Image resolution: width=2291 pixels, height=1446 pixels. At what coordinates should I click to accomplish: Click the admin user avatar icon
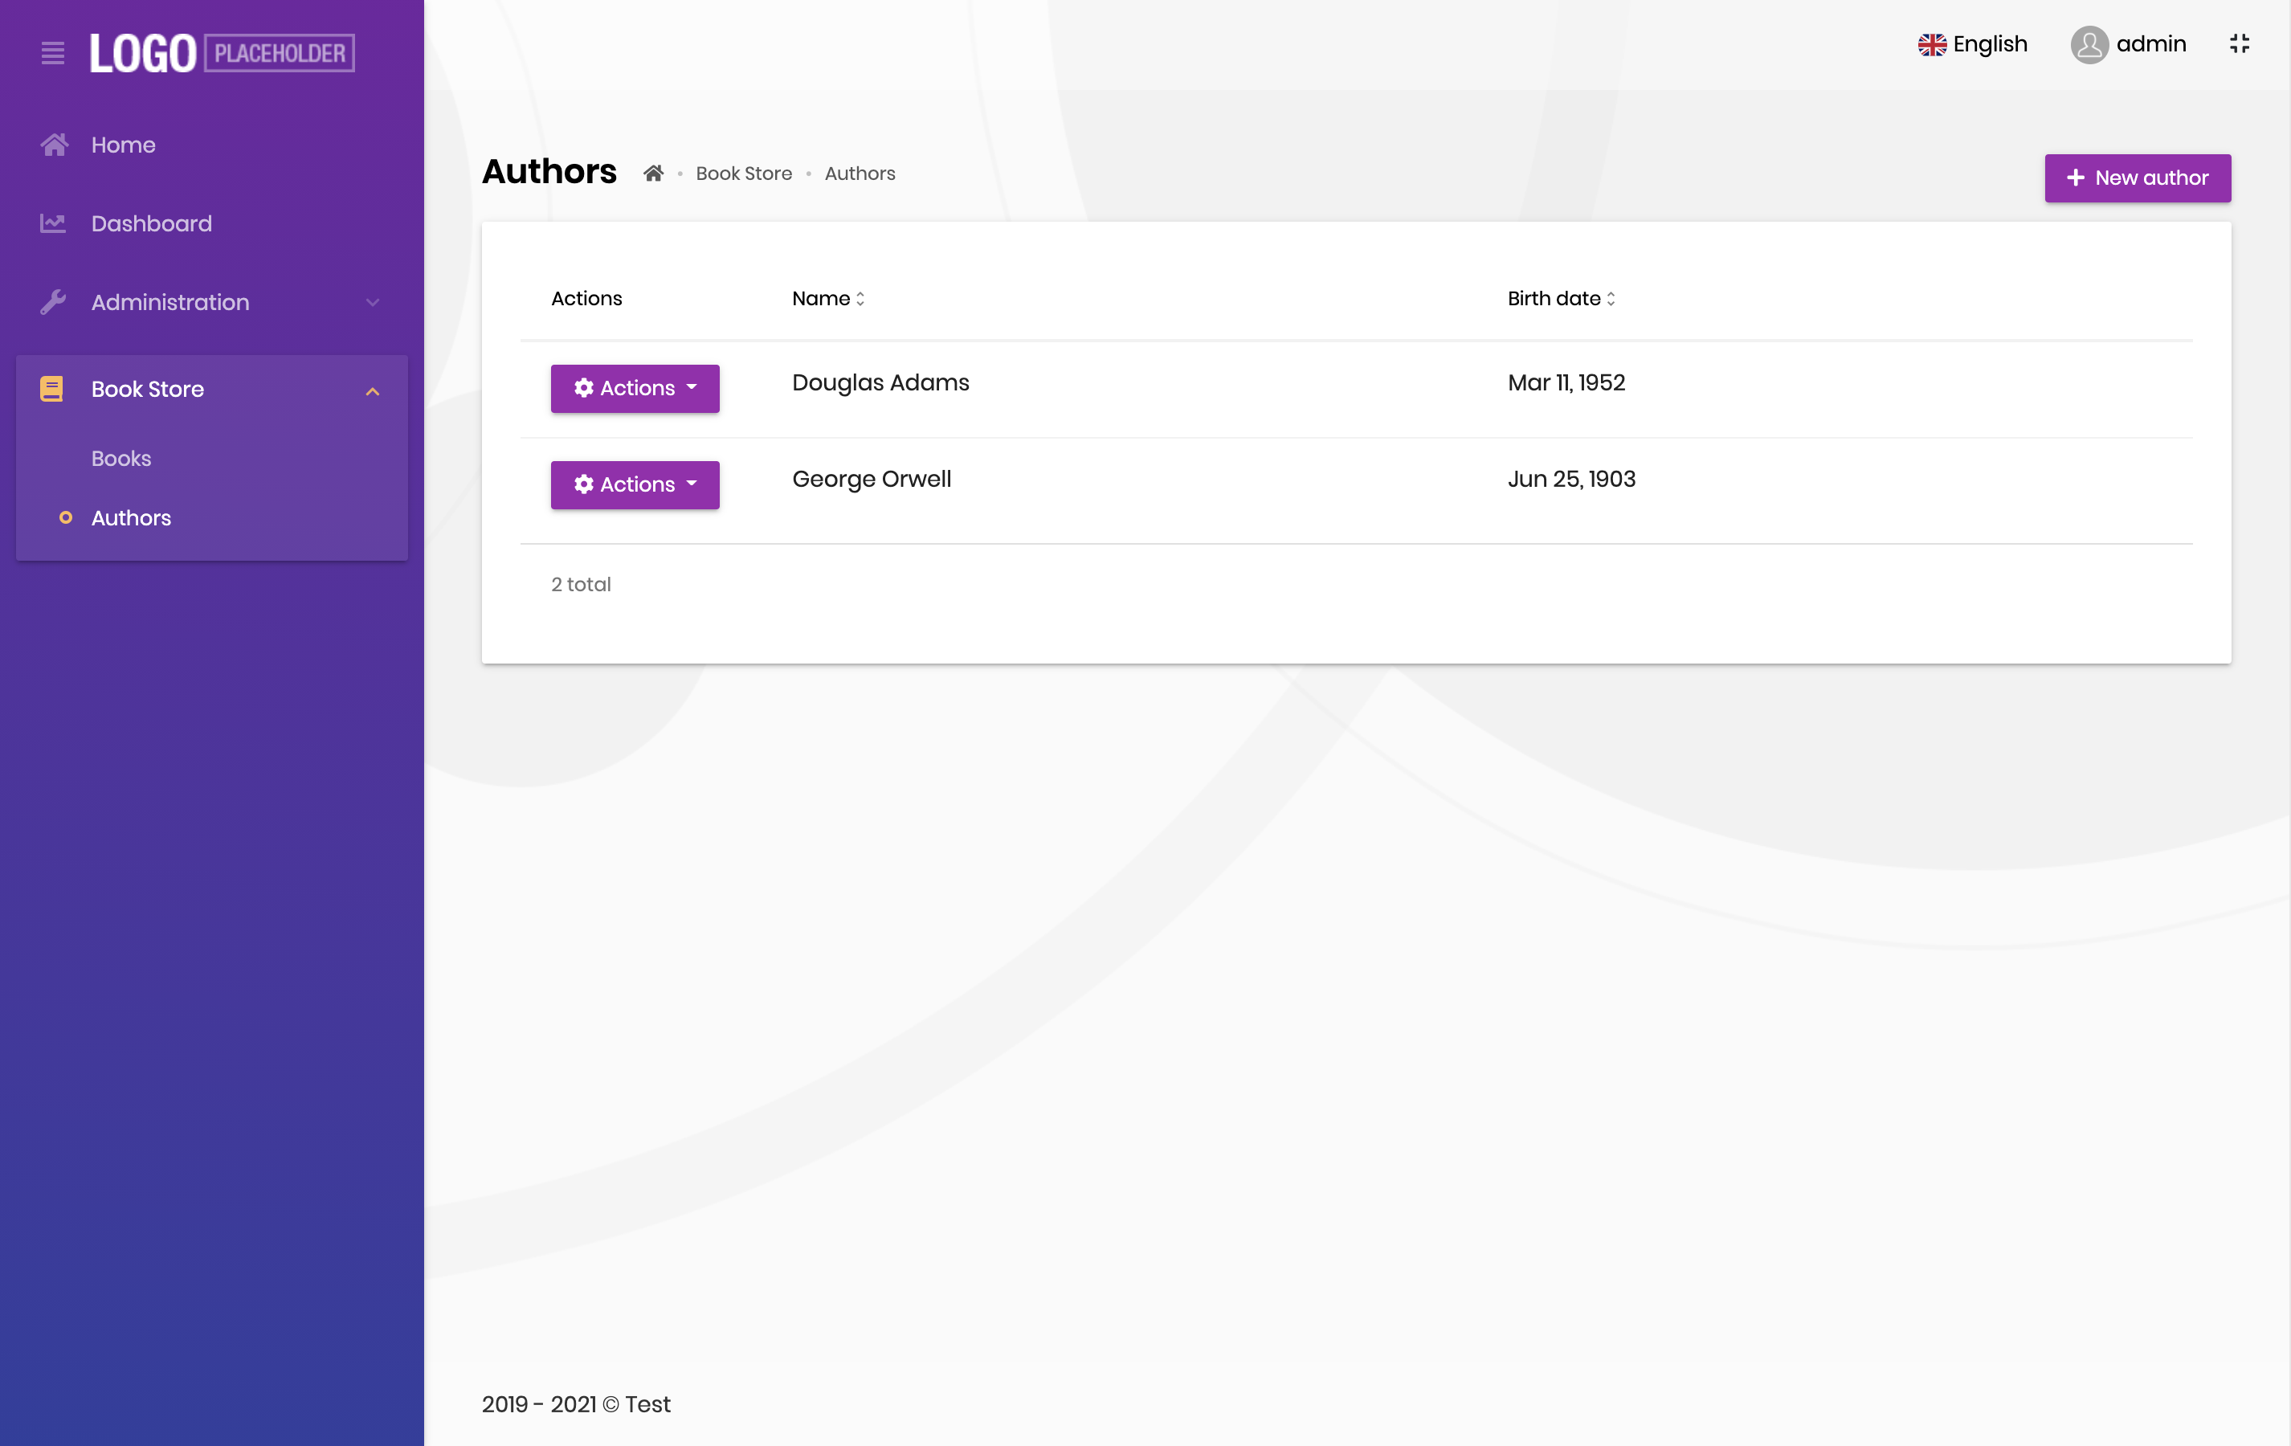2089,45
